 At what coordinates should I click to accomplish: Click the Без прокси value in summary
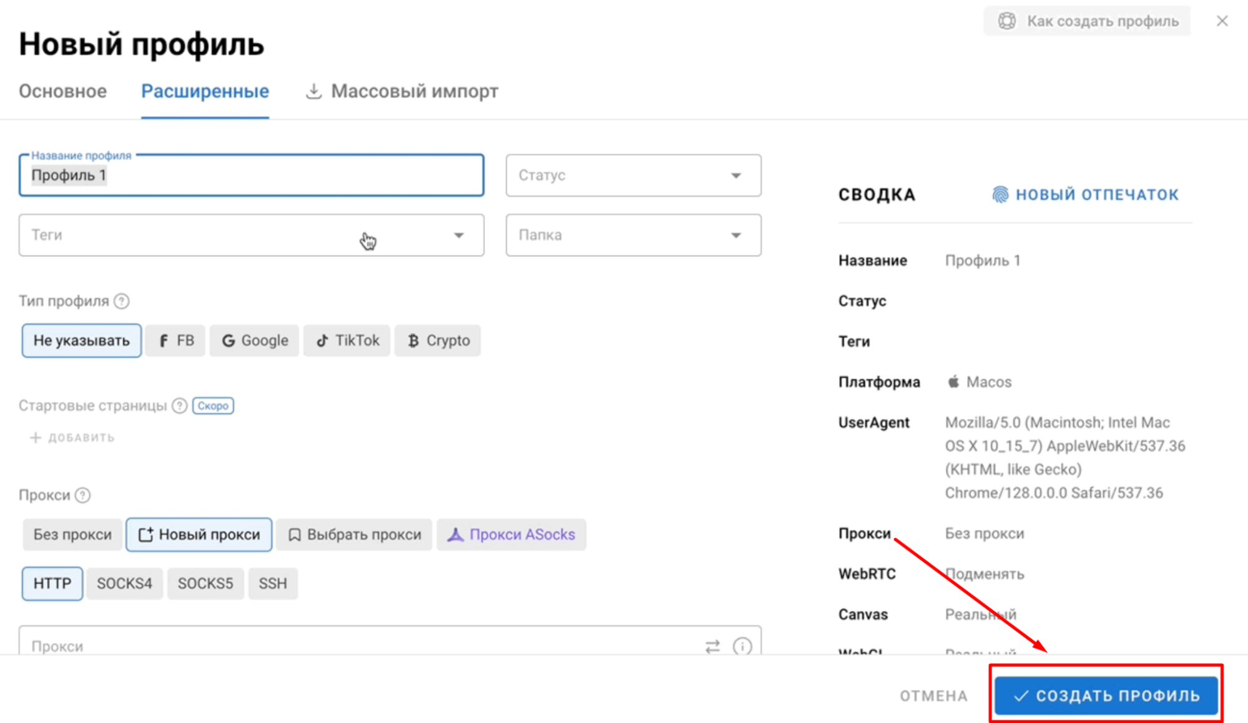(x=985, y=534)
